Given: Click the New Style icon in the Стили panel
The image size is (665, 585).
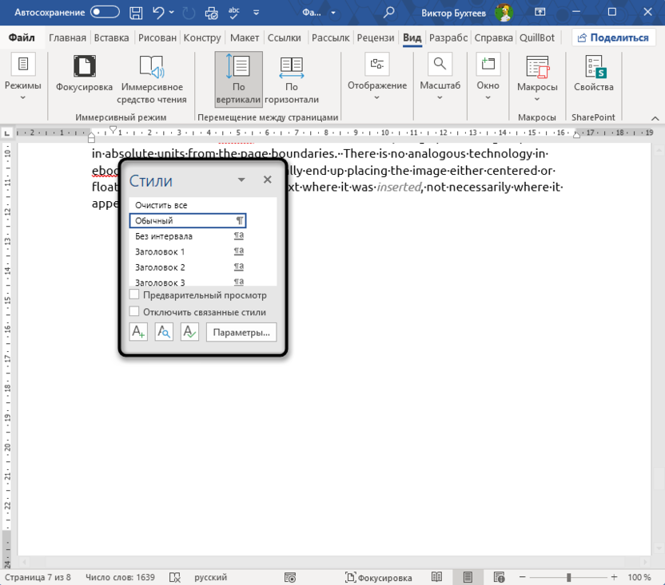Looking at the screenshot, I should (x=138, y=332).
